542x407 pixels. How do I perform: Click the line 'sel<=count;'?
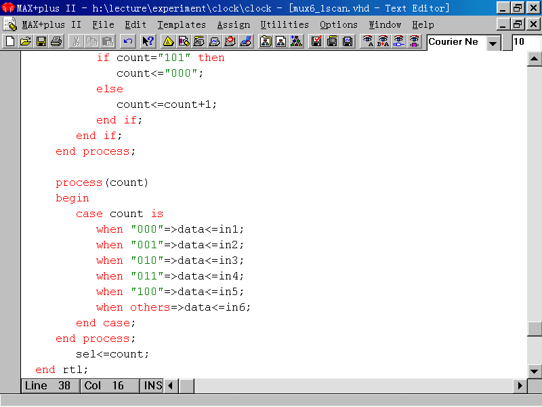[x=112, y=354]
